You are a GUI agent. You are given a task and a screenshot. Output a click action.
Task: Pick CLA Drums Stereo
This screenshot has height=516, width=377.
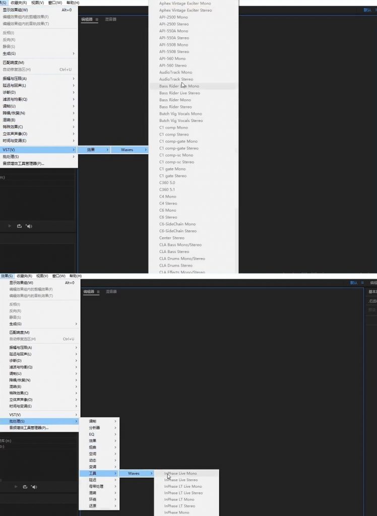click(x=175, y=266)
